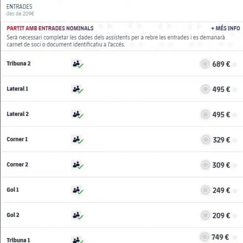Select the Lateral 1 radio button at 495 €

[206, 89]
